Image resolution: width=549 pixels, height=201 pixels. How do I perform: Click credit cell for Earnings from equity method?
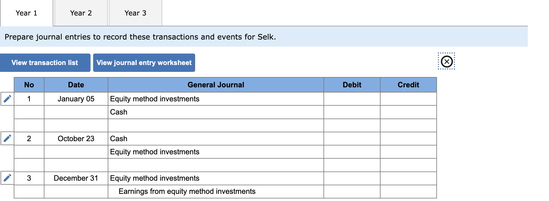pos(408,191)
